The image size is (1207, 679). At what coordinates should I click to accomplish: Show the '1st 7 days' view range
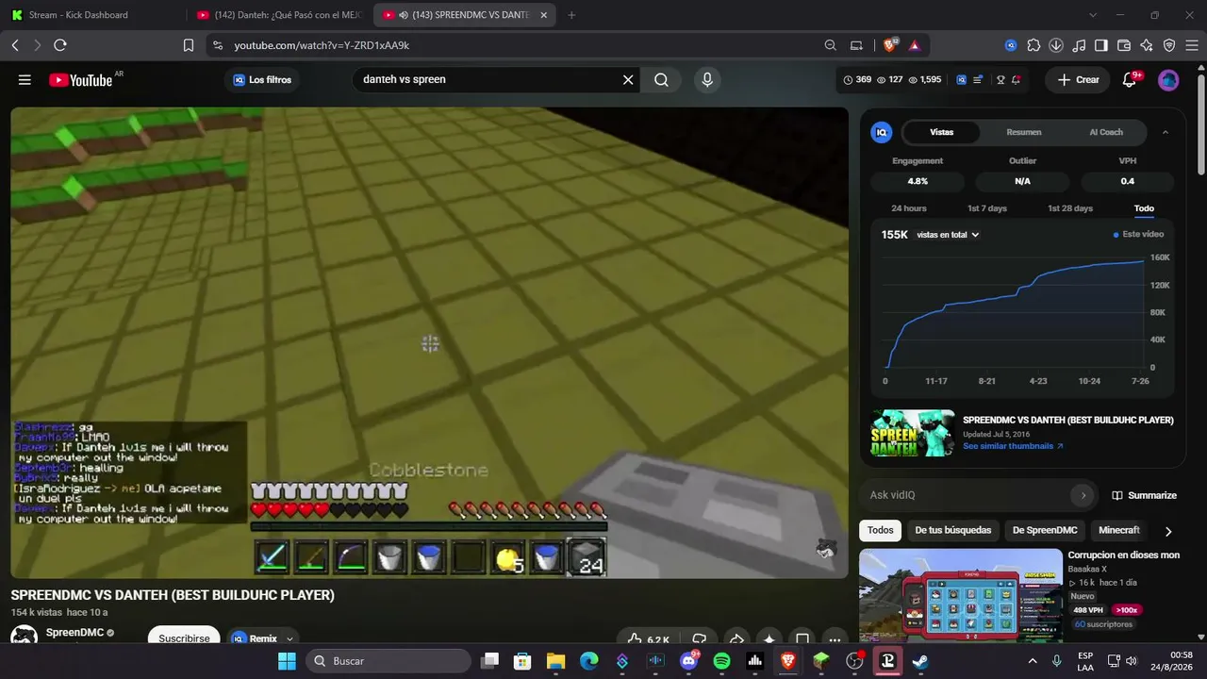pyautogui.click(x=987, y=208)
